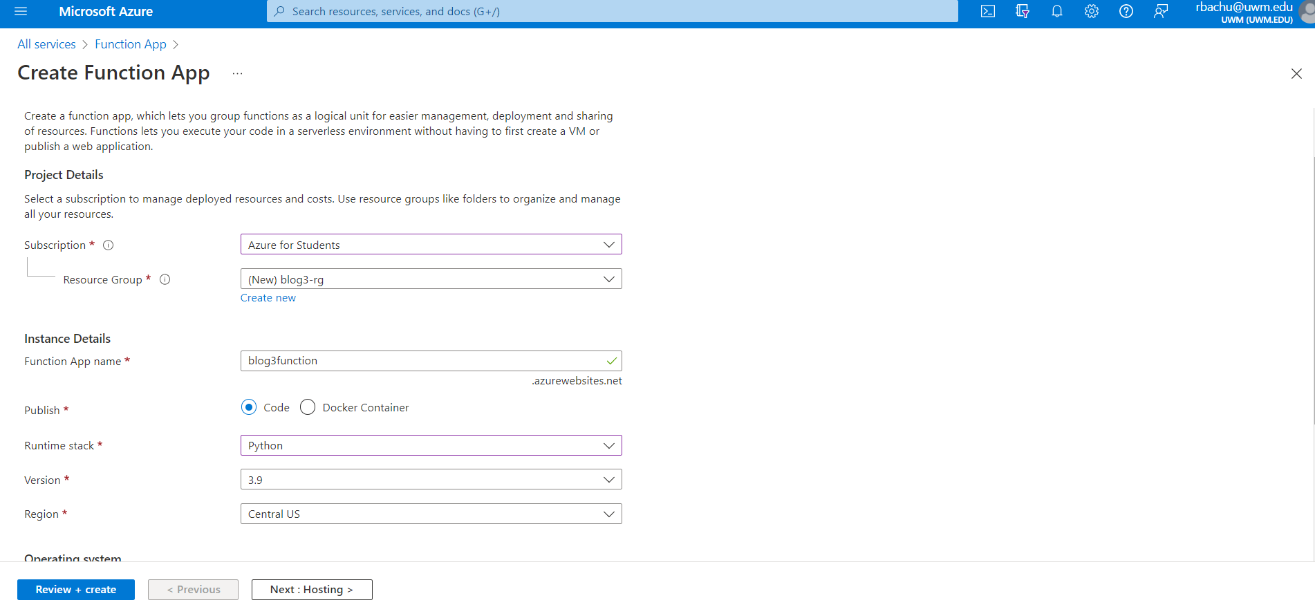Screen dimensions: 1315x607
Task: Click the info icon next to Resource Group
Action: (x=165, y=279)
